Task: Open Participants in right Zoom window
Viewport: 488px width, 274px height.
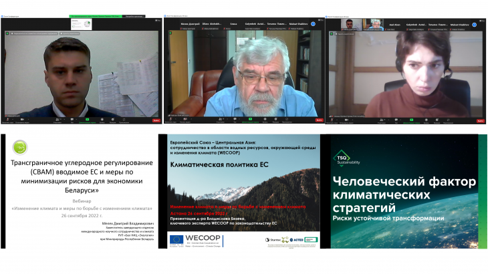Action: point(382,120)
